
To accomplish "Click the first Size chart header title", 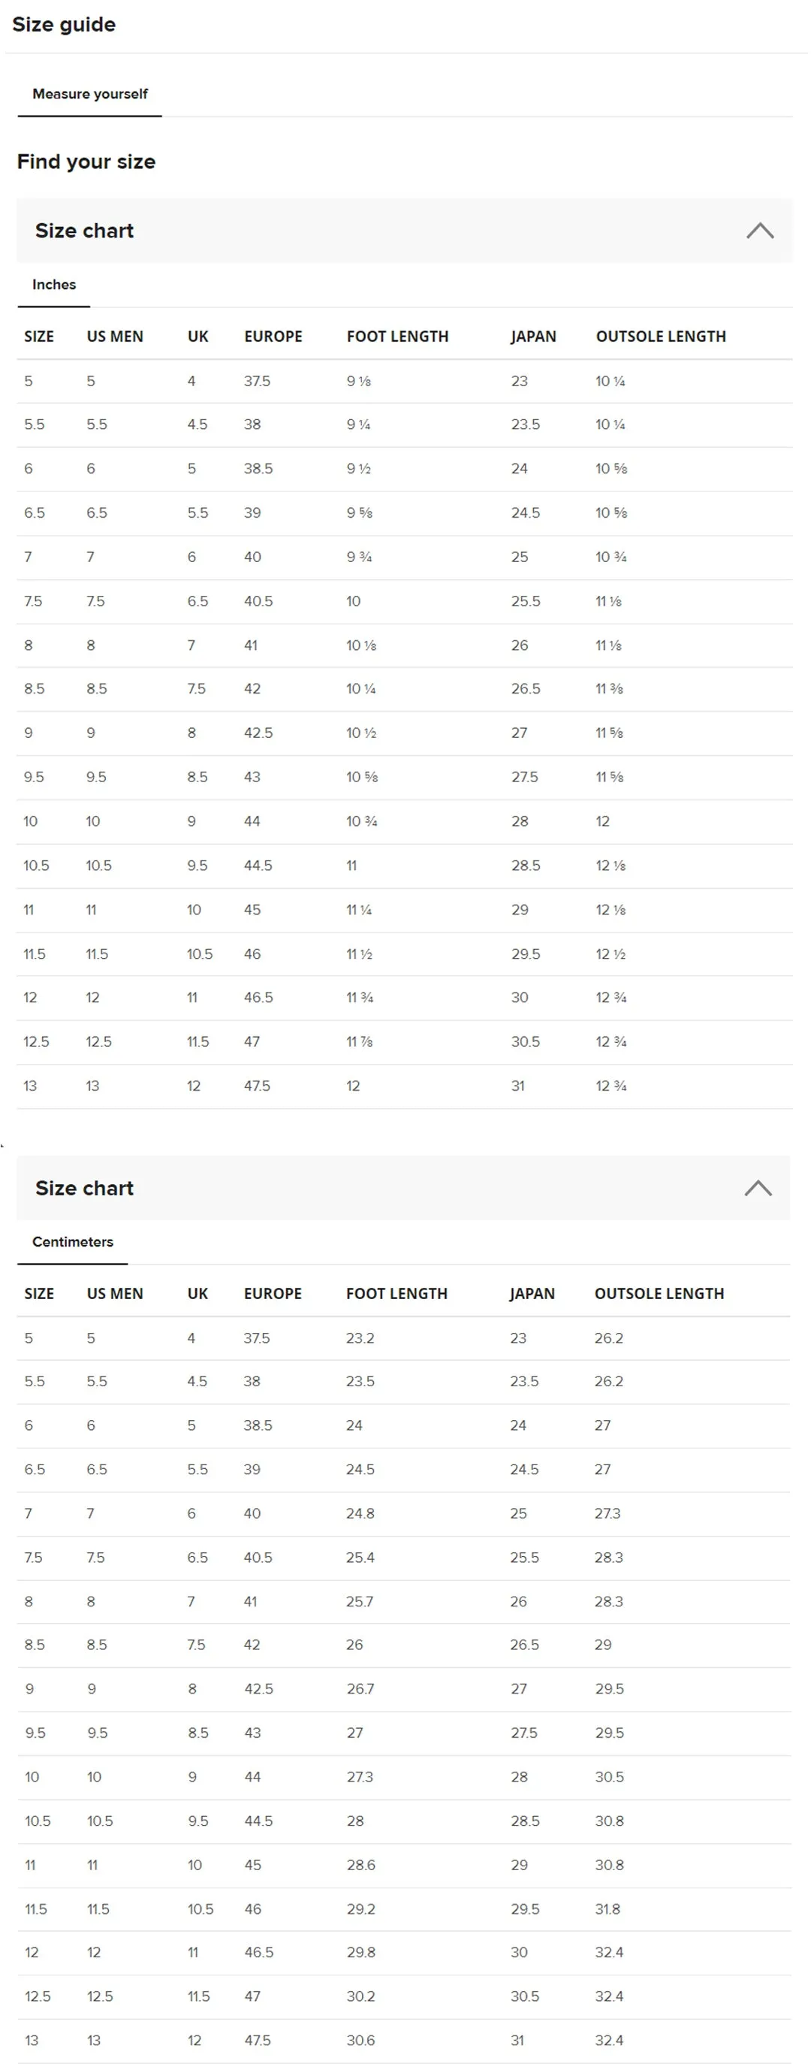I will click(84, 231).
